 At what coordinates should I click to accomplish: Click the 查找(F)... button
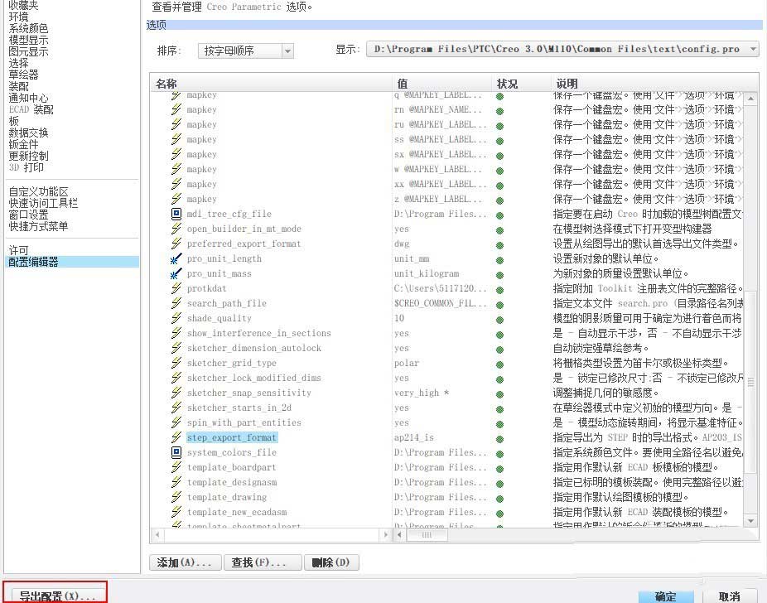[x=263, y=562]
